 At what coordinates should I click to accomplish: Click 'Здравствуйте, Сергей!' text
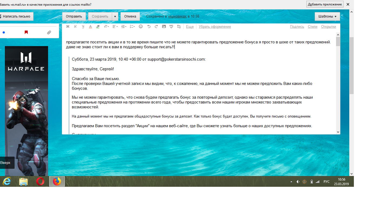click(93, 69)
